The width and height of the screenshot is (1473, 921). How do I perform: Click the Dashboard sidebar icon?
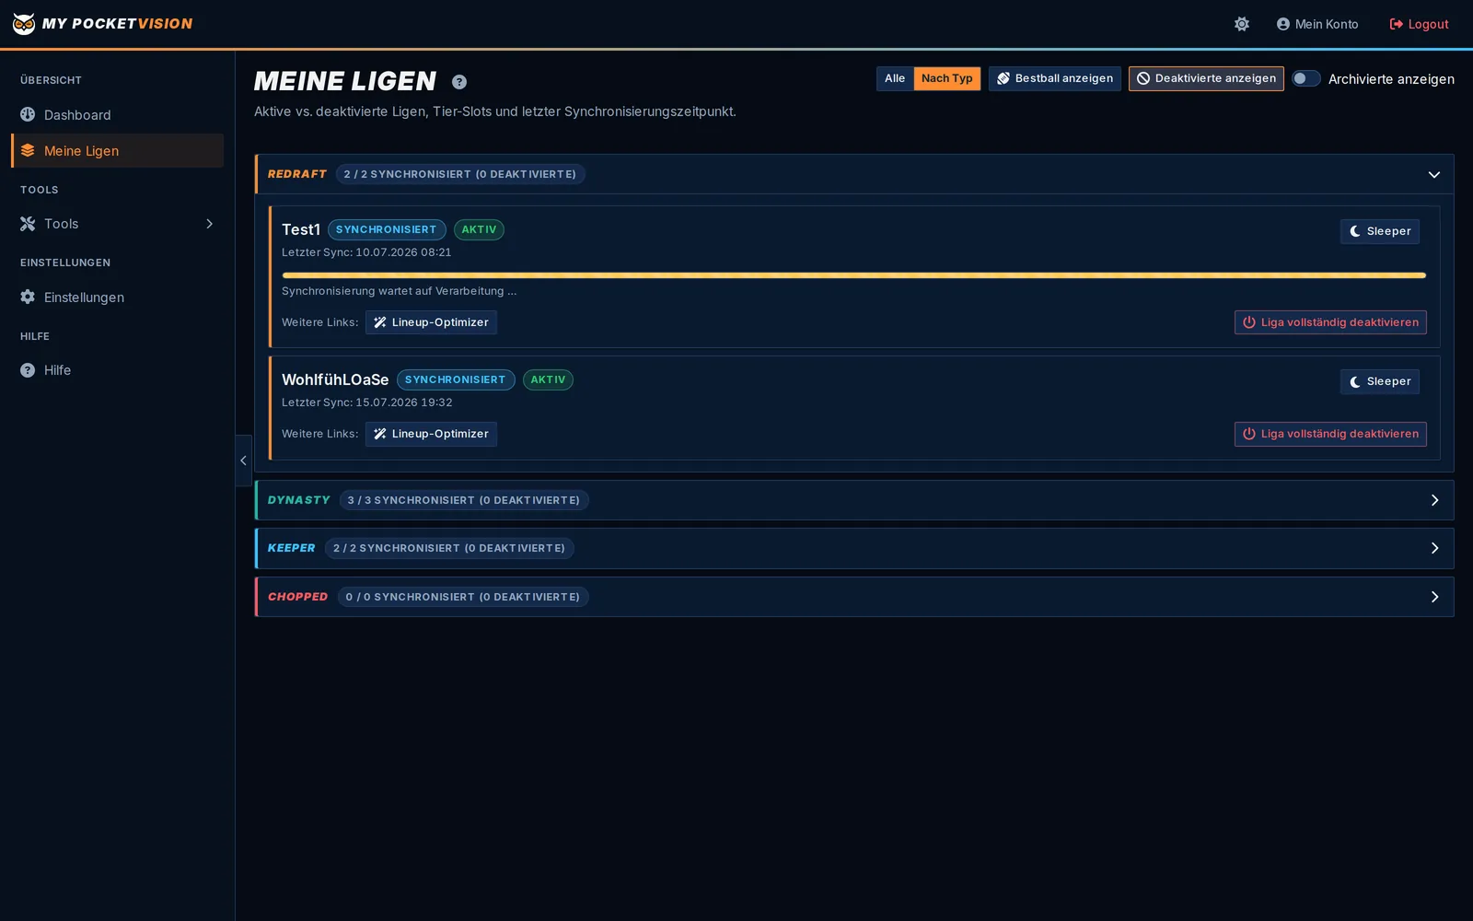click(x=28, y=114)
